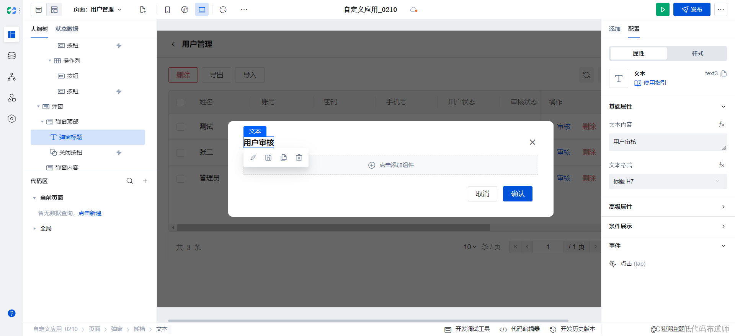Screen dimensions: 735x336
Task: Select the 样式 tab
Action: click(x=697, y=54)
